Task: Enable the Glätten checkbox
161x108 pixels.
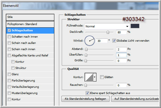Action: coord(102,77)
